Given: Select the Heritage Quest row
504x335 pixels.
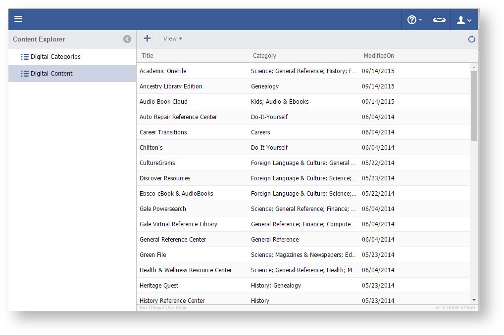Looking at the screenshot, I should pyautogui.click(x=159, y=286).
